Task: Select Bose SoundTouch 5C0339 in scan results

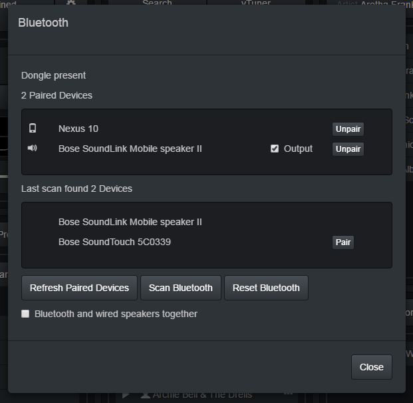Action: [x=114, y=242]
